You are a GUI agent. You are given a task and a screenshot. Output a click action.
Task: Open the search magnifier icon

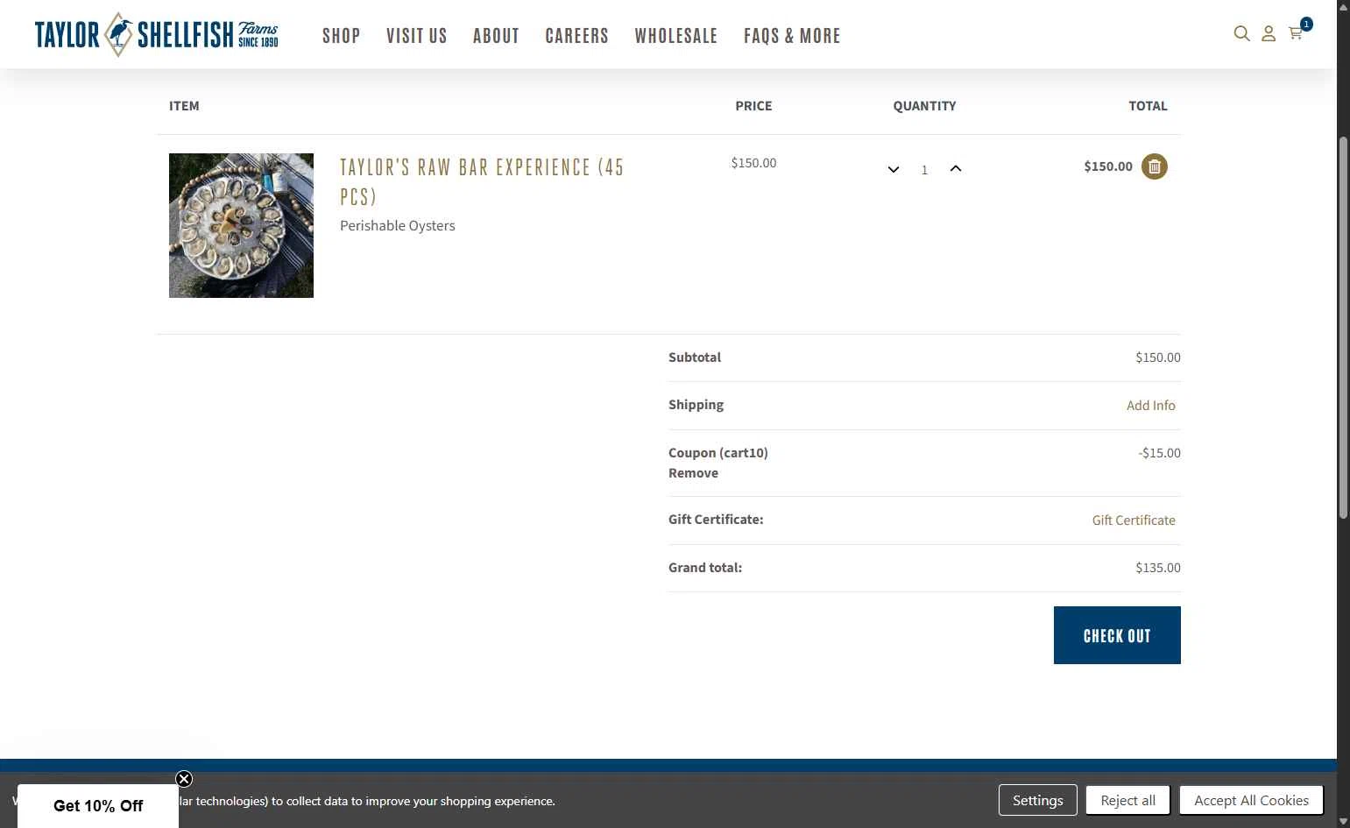[1241, 34]
